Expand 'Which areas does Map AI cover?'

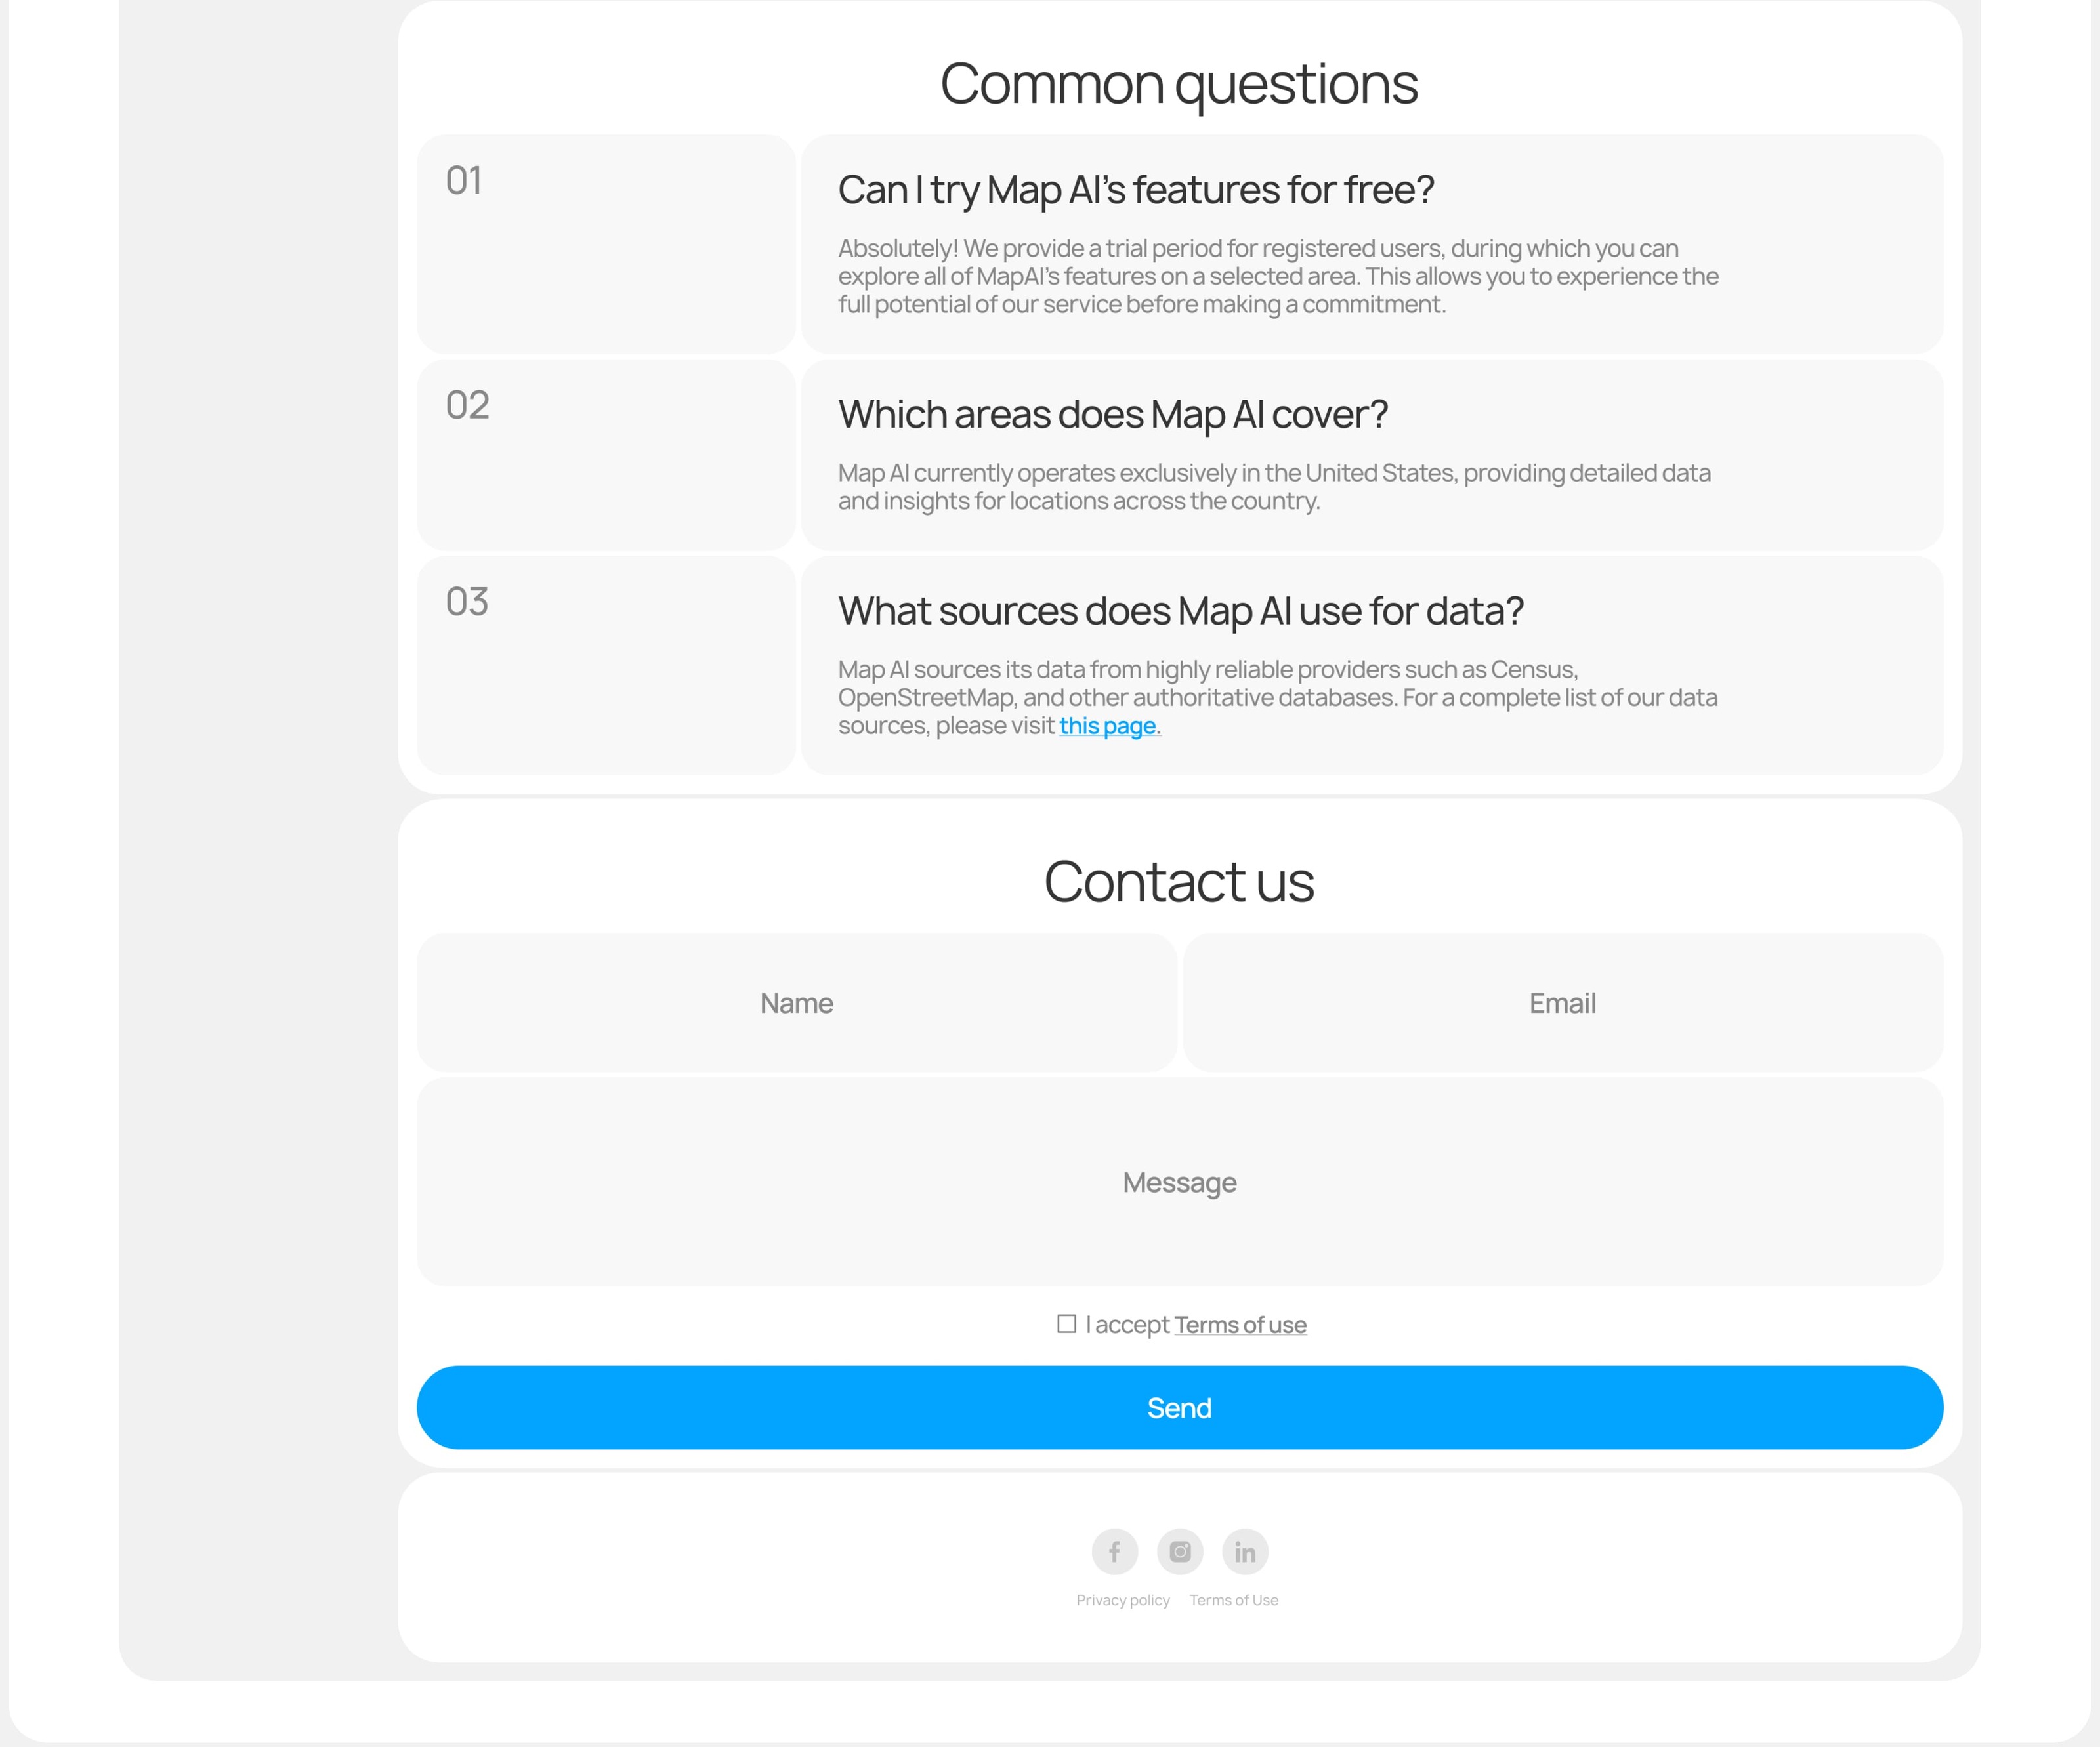pos(1112,415)
